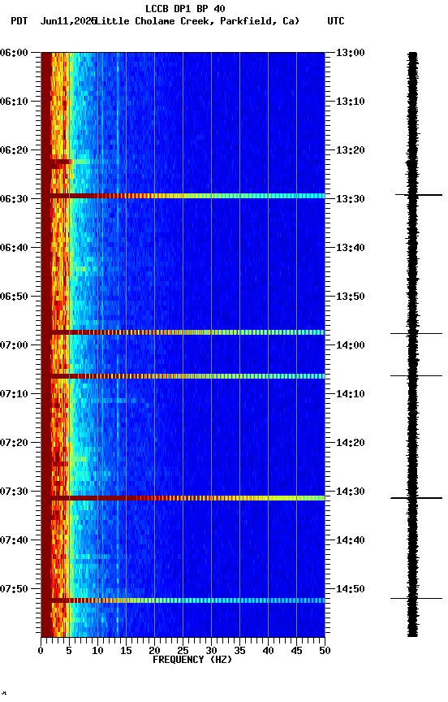Click the 06:50 PDT time label
The image size is (448, 702).
tap(14, 297)
